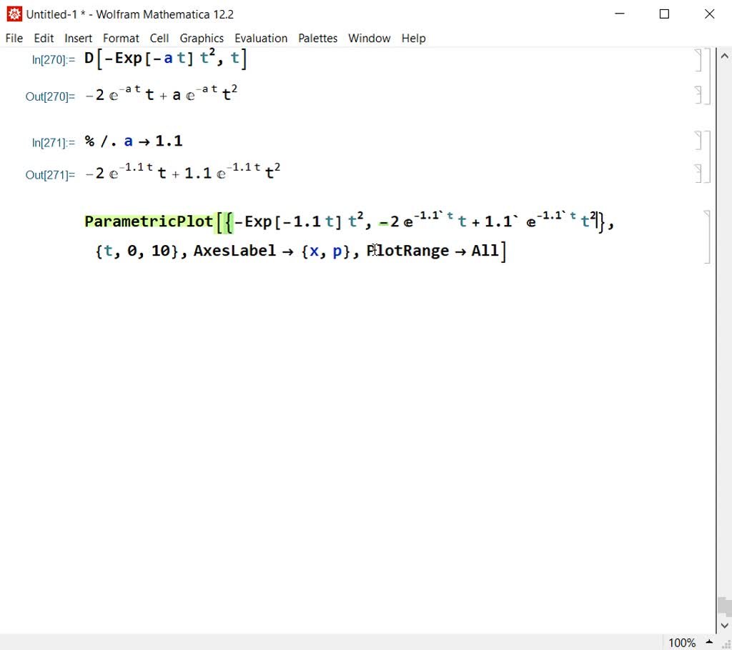Click the scrollbar up arrow

725,55
